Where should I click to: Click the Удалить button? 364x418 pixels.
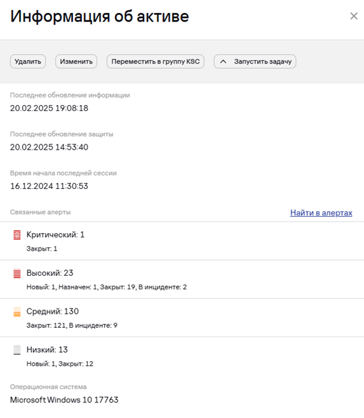click(x=28, y=62)
